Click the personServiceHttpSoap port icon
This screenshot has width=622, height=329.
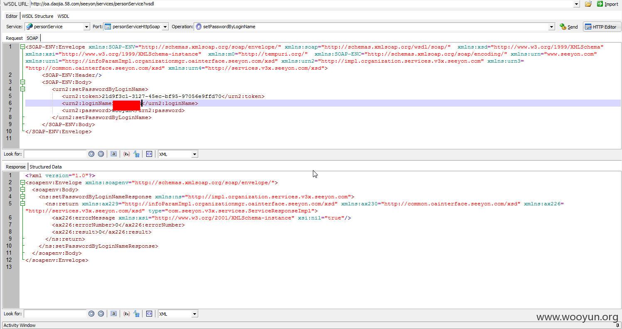108,27
